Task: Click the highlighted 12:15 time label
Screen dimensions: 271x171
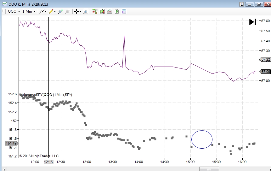Action: tap(48, 162)
